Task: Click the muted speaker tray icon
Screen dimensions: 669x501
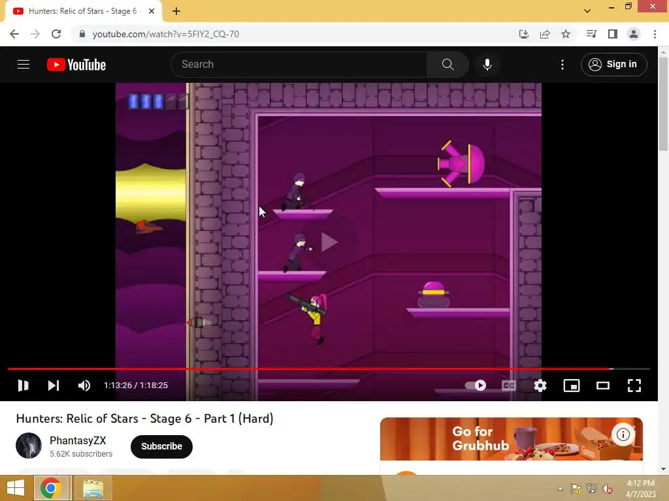Action: pos(608,489)
